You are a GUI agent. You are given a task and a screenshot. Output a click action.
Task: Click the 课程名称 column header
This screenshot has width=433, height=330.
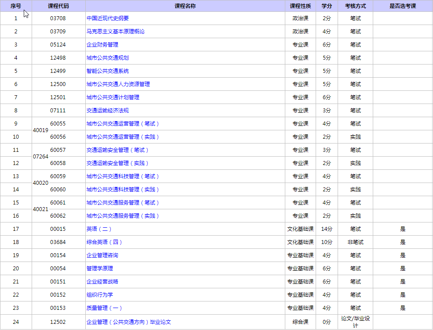pos(185,6)
